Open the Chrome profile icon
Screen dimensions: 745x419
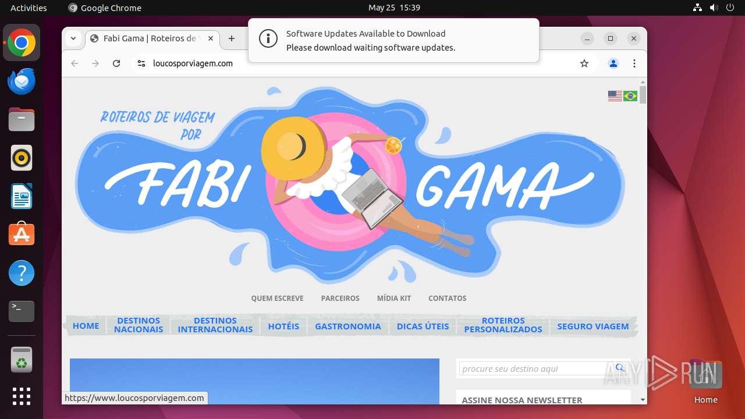(x=613, y=63)
